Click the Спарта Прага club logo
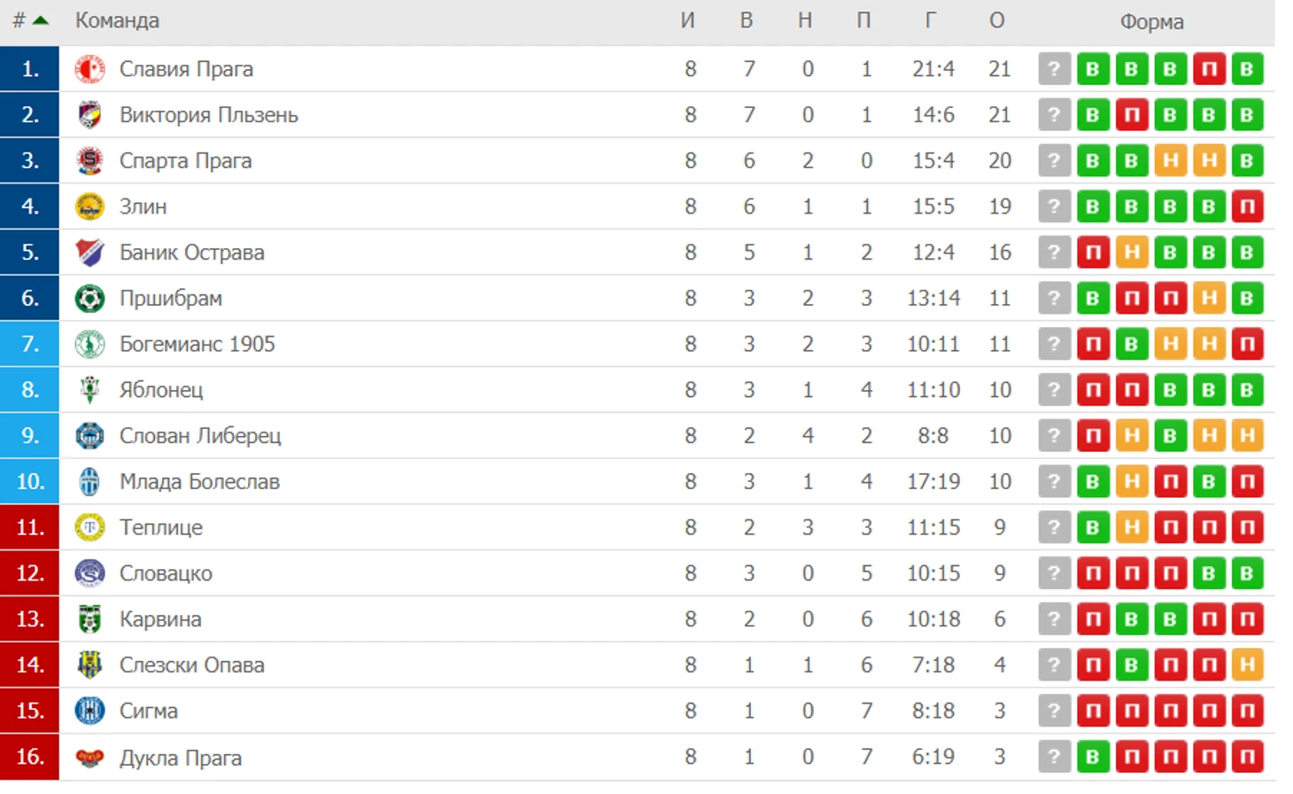 (x=89, y=160)
